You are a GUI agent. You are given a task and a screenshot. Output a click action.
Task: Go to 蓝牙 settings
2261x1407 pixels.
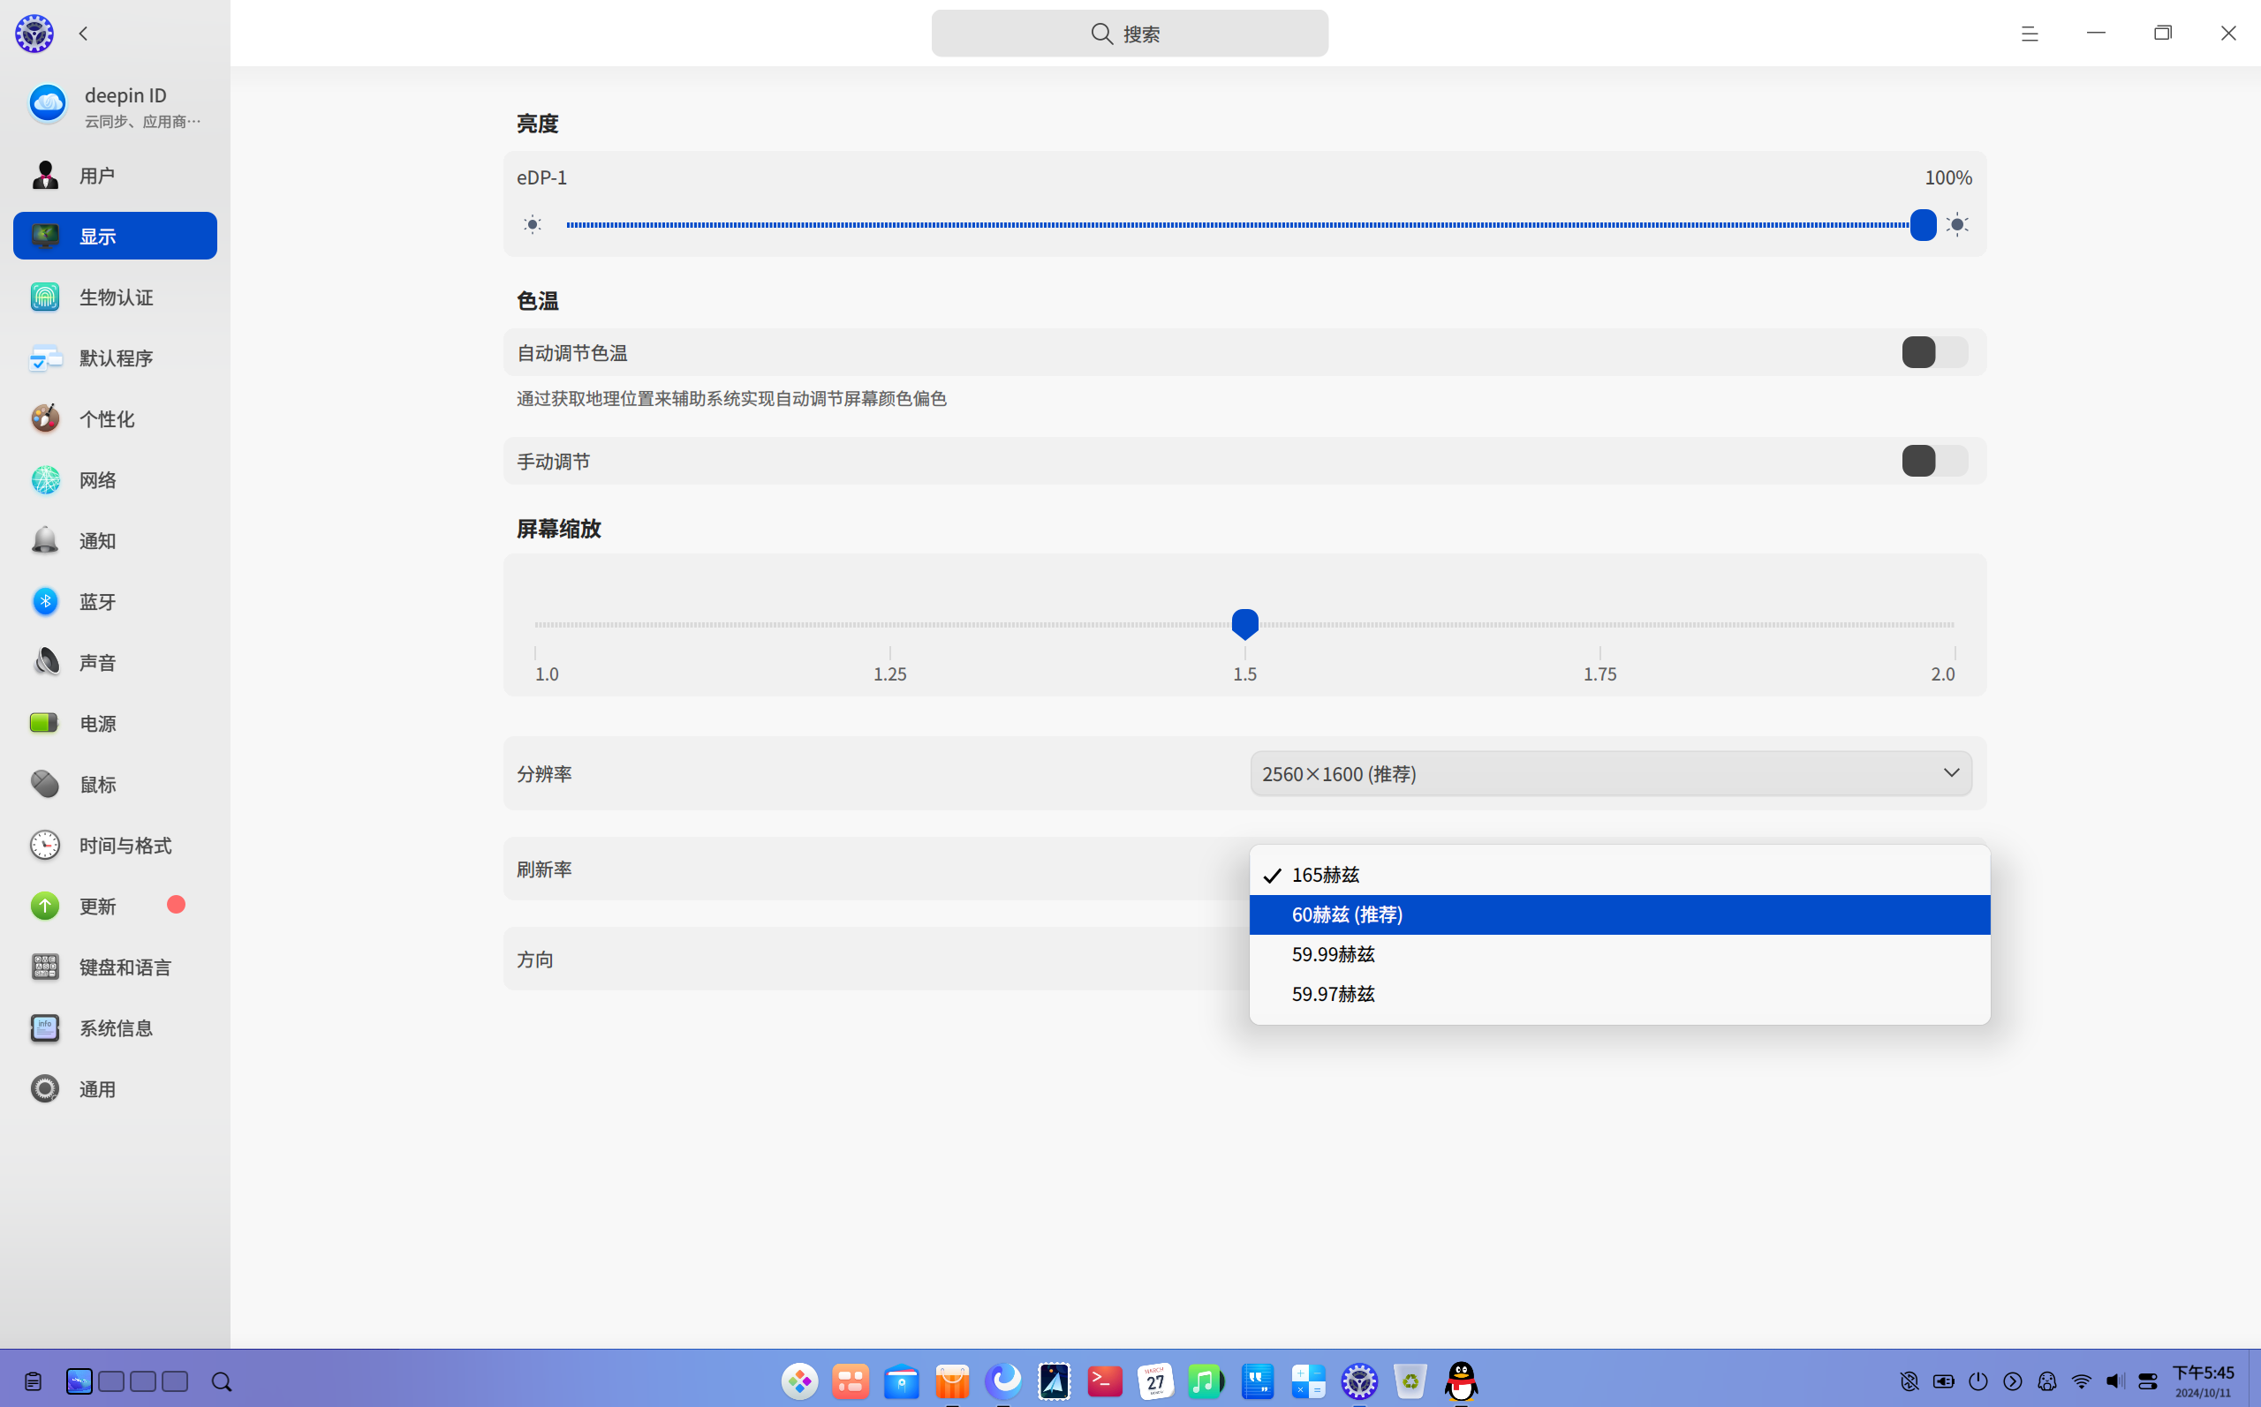click(x=115, y=601)
